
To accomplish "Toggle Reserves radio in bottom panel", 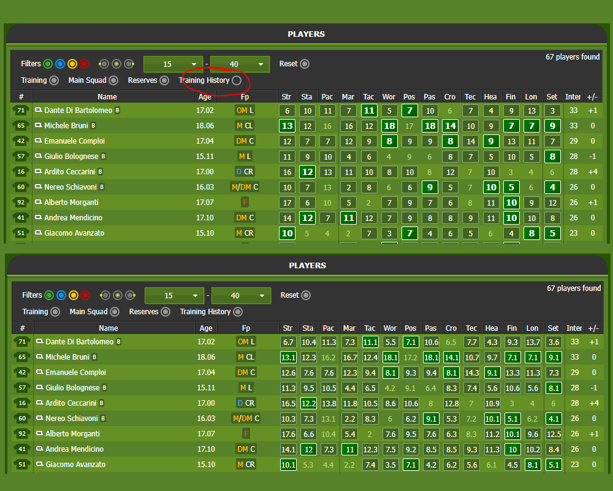I will (166, 312).
